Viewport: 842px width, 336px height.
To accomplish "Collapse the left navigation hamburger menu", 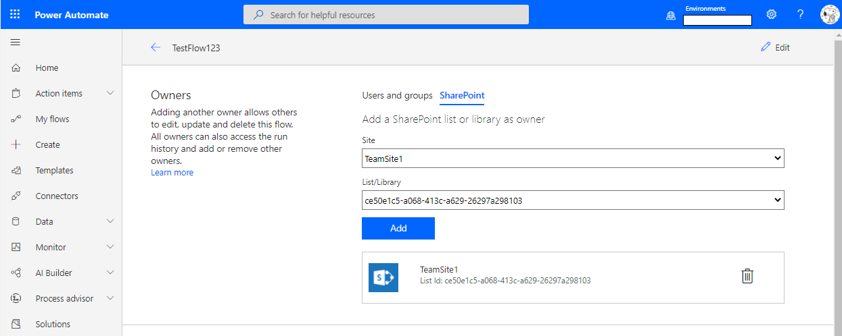I will tap(15, 42).
